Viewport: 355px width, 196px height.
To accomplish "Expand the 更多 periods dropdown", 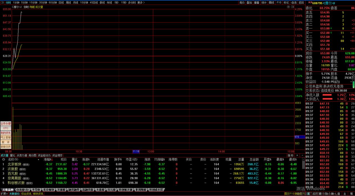I will (141, 2).
